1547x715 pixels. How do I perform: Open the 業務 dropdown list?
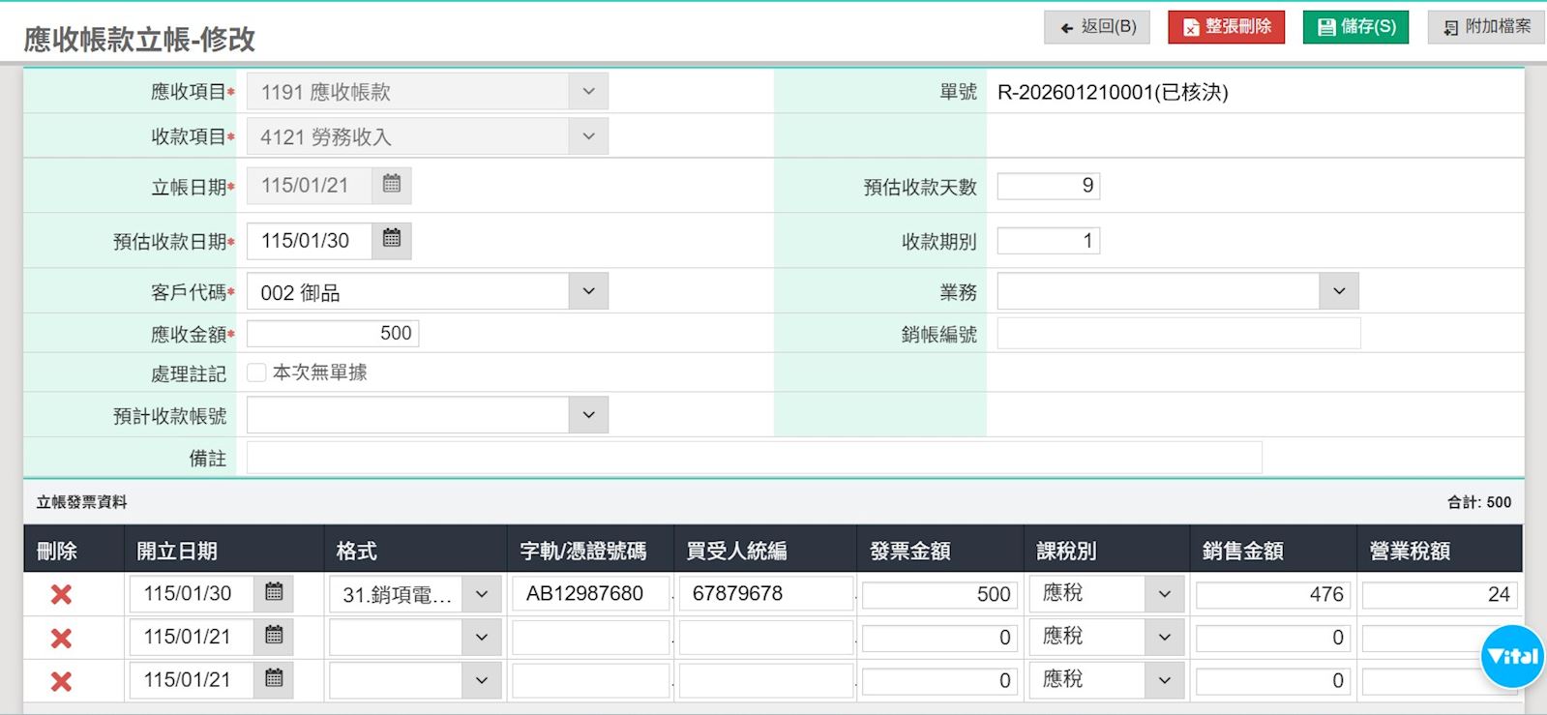(1339, 291)
